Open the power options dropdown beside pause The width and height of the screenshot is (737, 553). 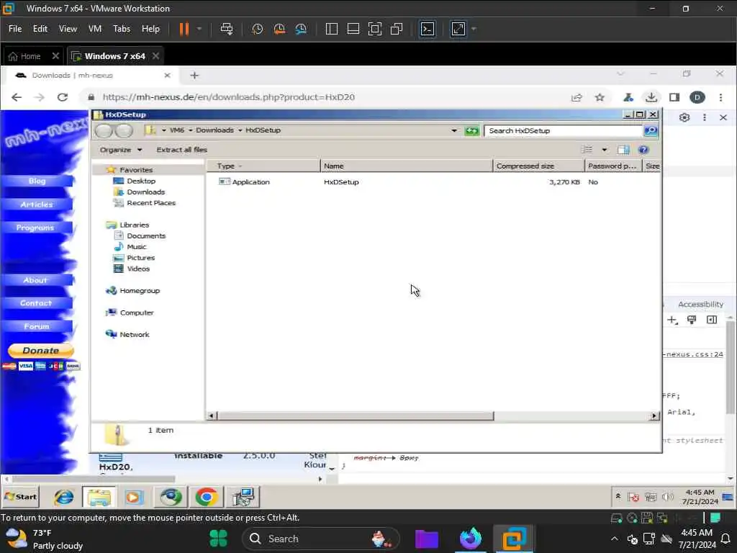pyautogui.click(x=199, y=29)
